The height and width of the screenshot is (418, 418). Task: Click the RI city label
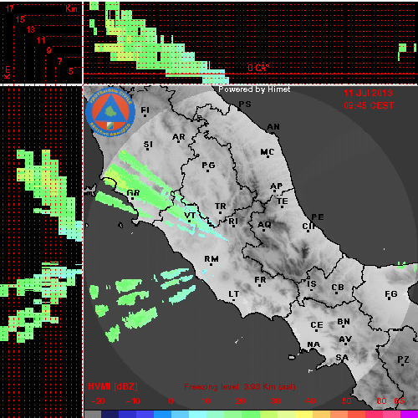coord(233,222)
